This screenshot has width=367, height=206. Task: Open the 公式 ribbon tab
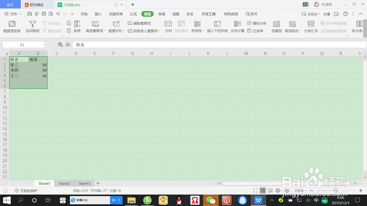point(134,14)
